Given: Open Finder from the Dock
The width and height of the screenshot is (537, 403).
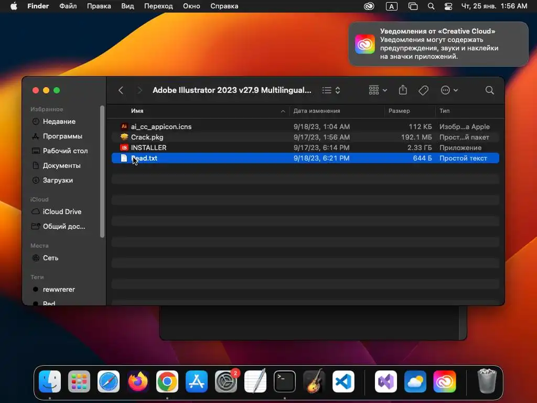Looking at the screenshot, I should point(50,381).
